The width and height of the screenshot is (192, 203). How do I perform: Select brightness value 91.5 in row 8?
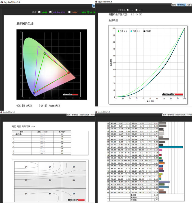43,151
